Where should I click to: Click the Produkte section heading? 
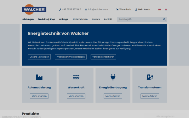30,114
